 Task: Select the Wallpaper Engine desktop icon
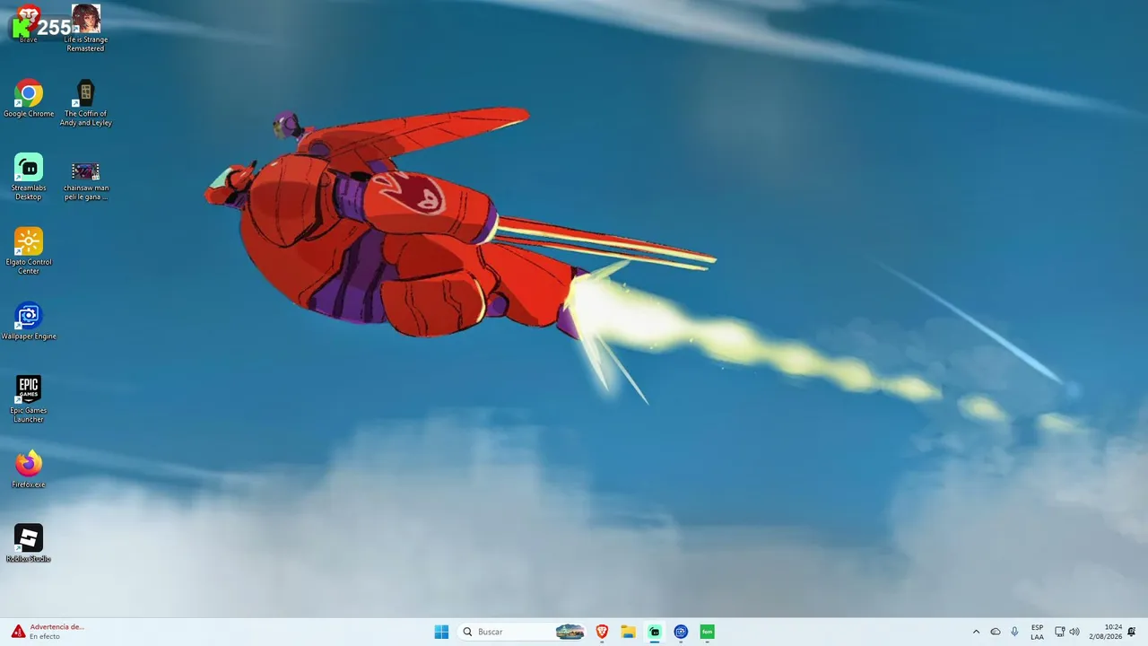(x=29, y=321)
